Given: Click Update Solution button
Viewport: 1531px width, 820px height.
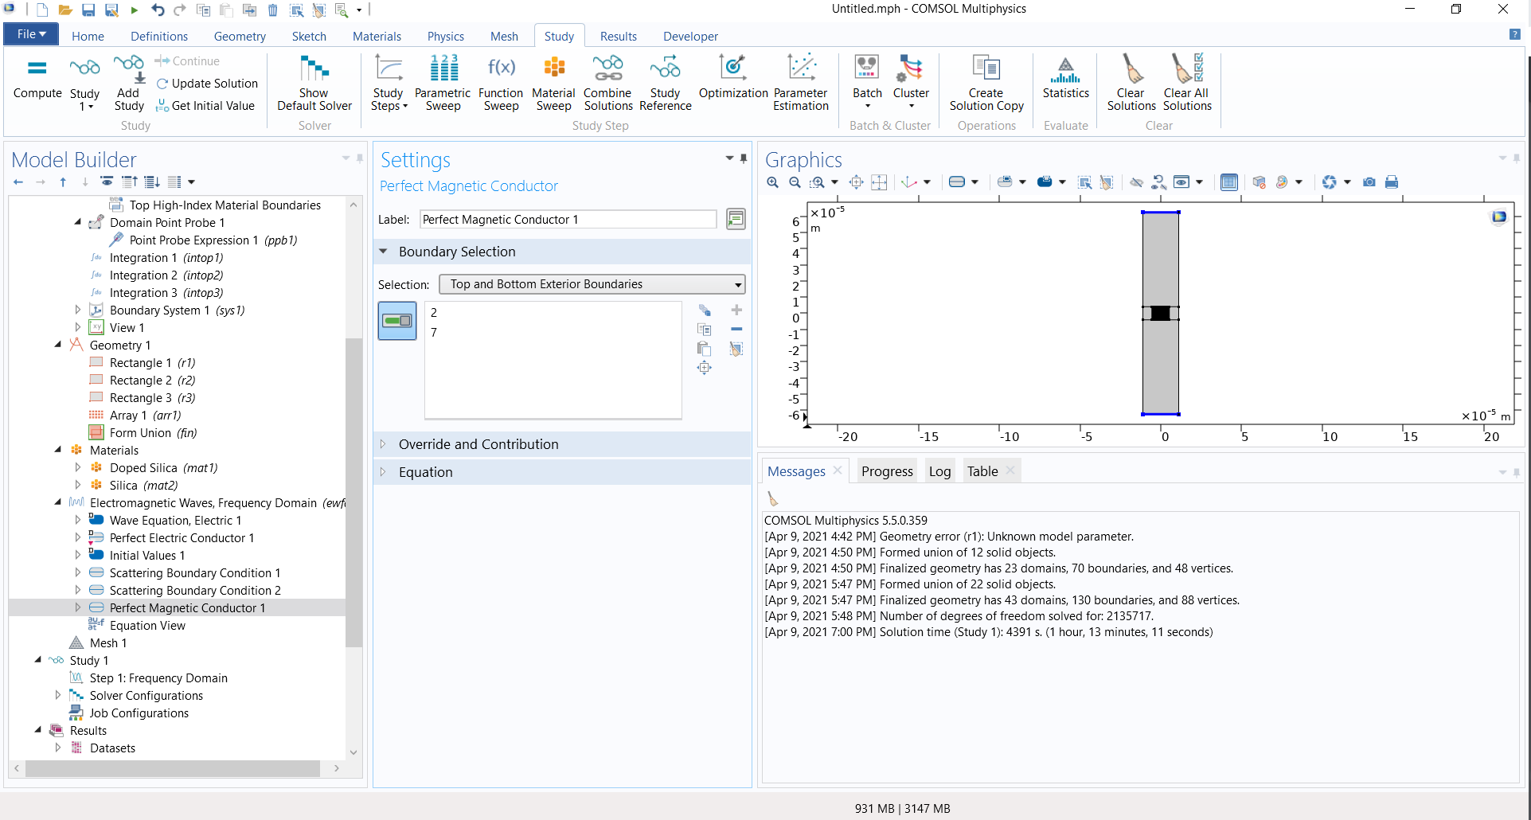Looking at the screenshot, I should 208,84.
